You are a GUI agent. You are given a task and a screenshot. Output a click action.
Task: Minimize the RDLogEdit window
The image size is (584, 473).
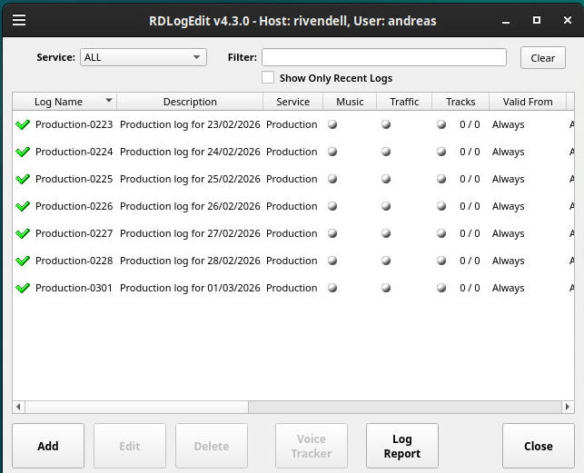coord(505,22)
